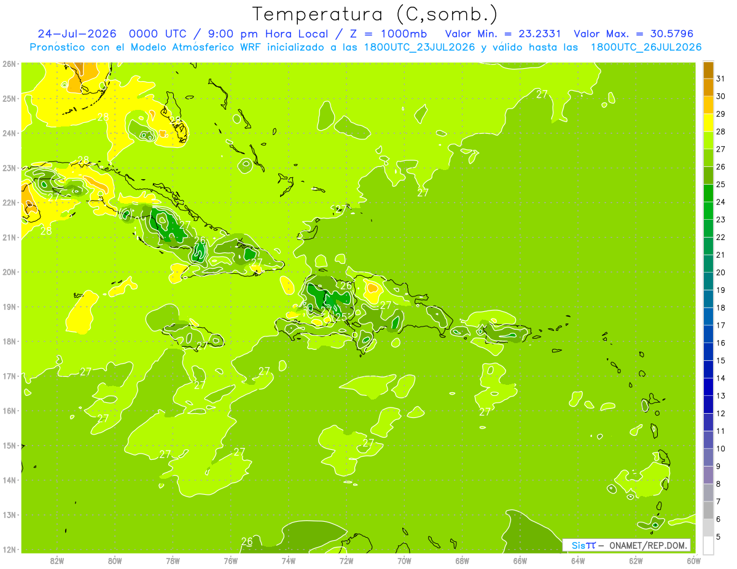Viewport: 737px width, 569px height.
Task: Select the date text "24-Jul-2026"
Action: (x=76, y=34)
